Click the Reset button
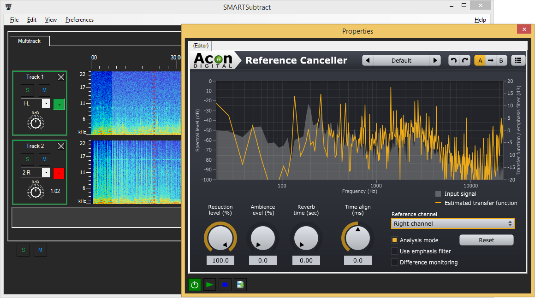The image size is (535, 298). tap(486, 240)
